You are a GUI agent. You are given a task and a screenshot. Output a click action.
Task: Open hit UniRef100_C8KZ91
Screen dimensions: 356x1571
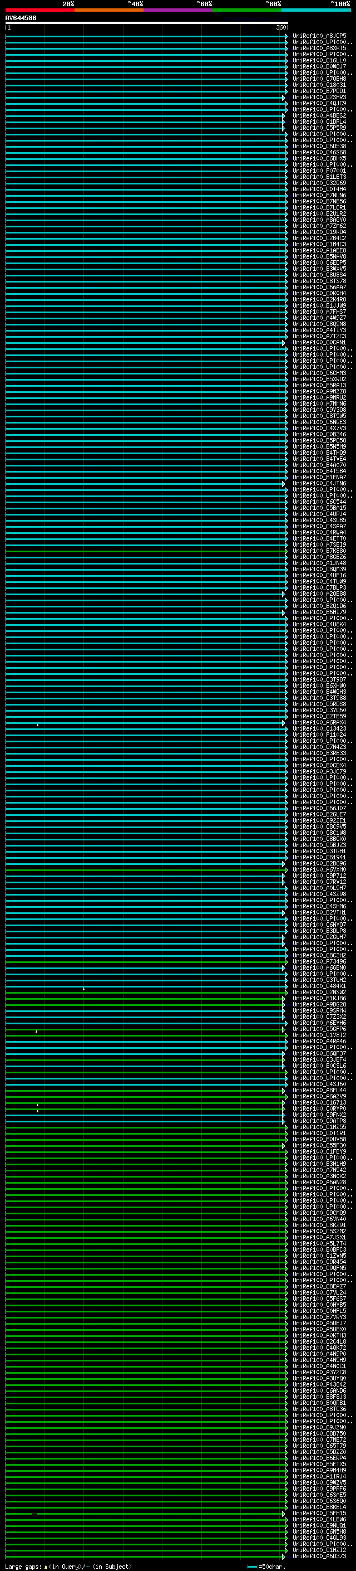(x=319, y=1225)
